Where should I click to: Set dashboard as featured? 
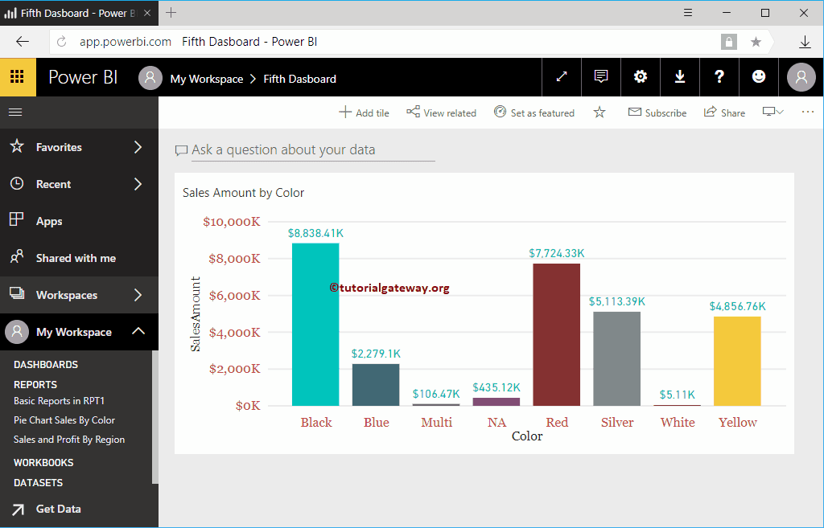click(x=534, y=113)
